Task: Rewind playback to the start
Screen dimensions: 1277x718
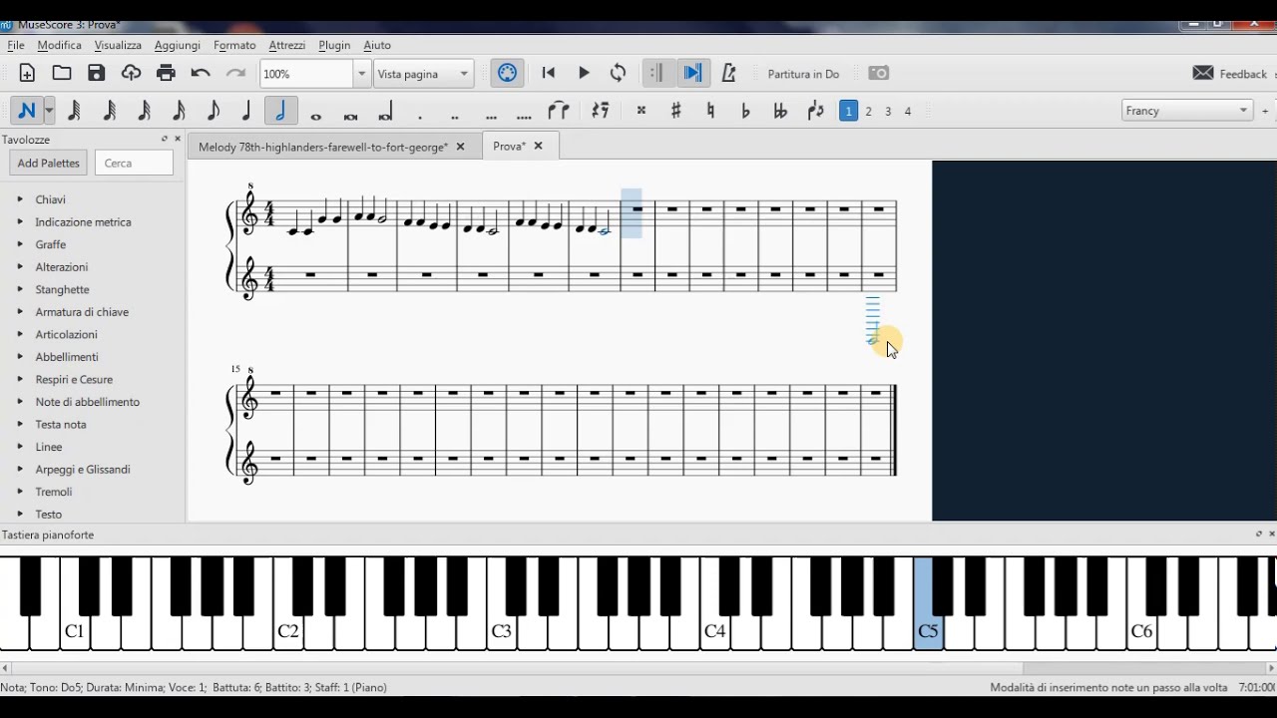Action: (x=548, y=73)
